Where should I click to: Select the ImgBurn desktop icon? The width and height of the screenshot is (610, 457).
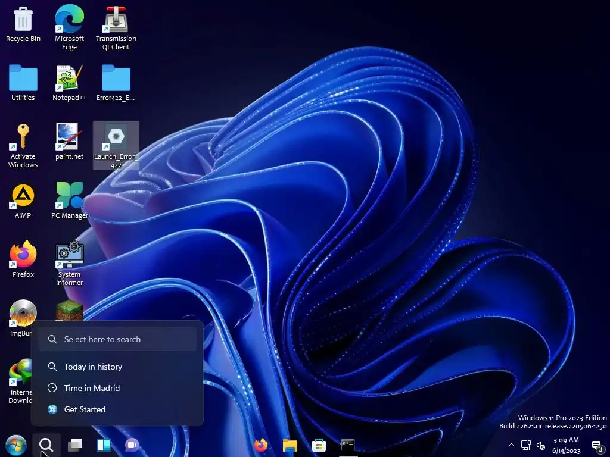click(x=23, y=318)
